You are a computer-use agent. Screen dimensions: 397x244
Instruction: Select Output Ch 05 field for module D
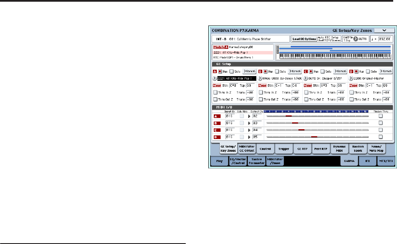click(257, 137)
